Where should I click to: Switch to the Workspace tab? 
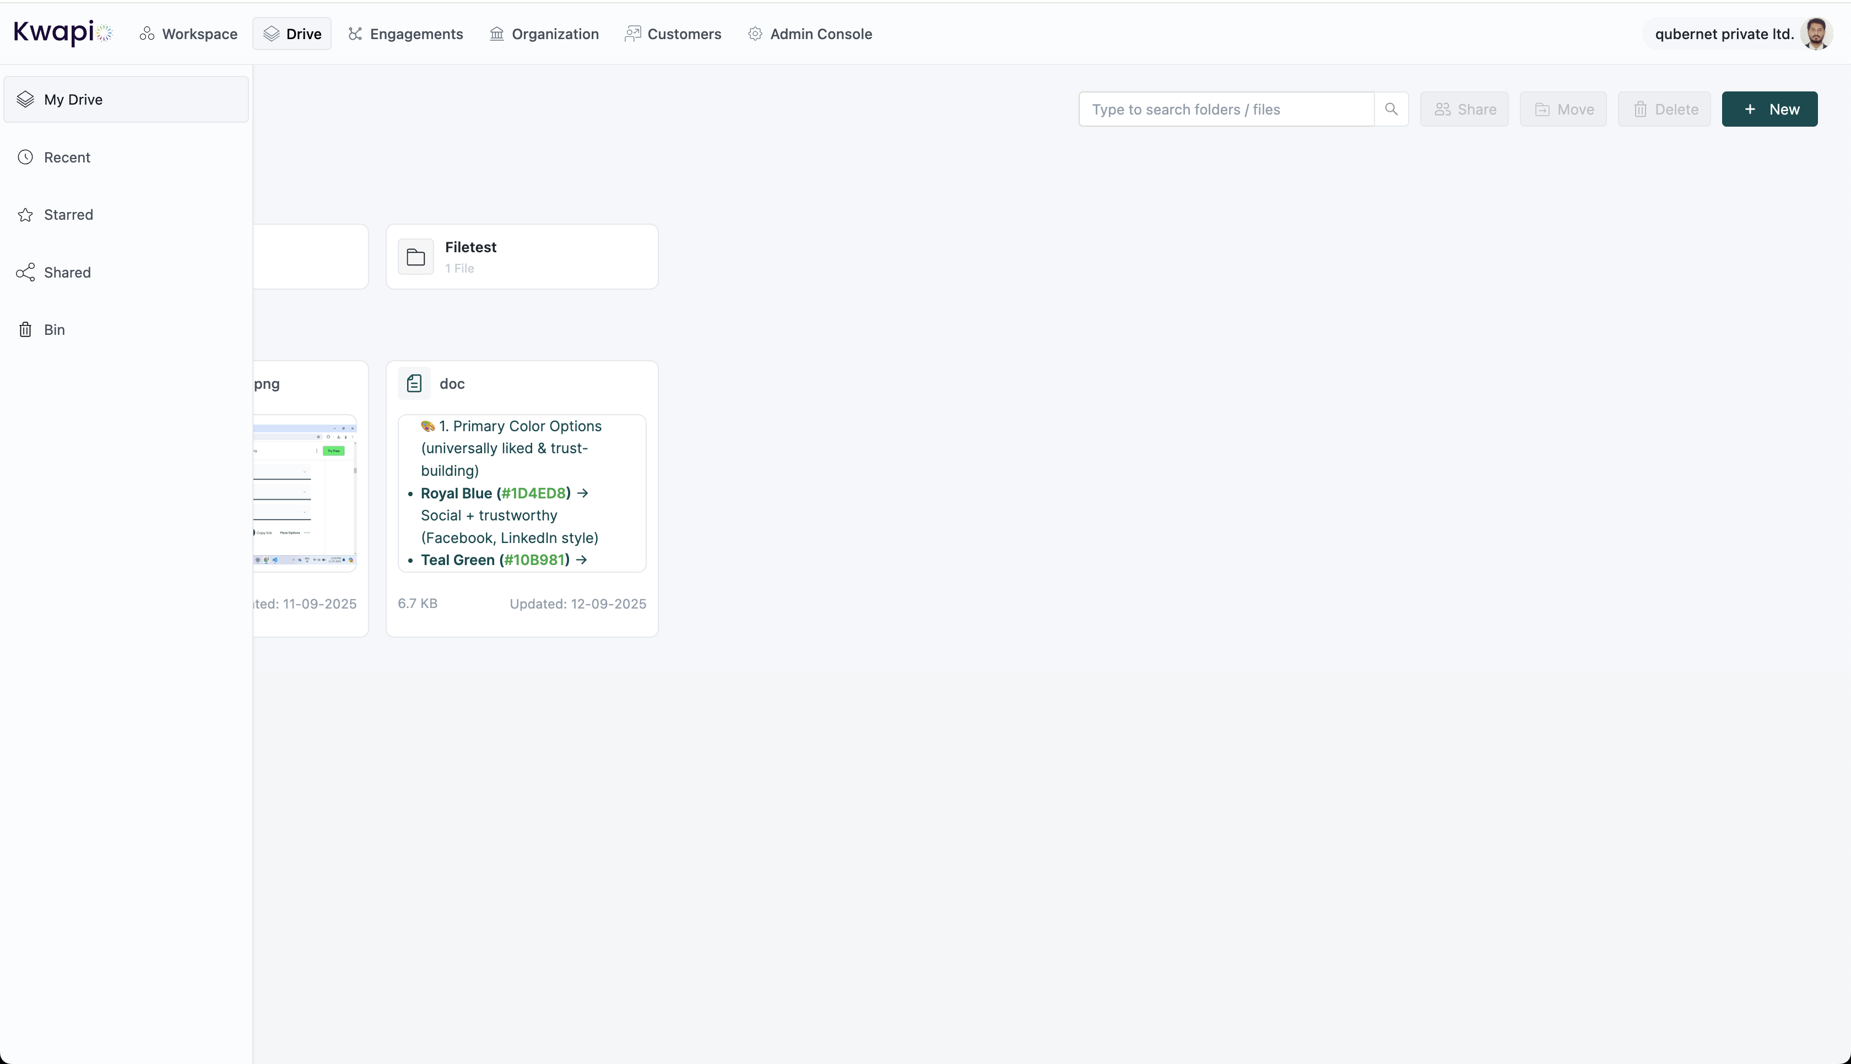pyautogui.click(x=188, y=34)
